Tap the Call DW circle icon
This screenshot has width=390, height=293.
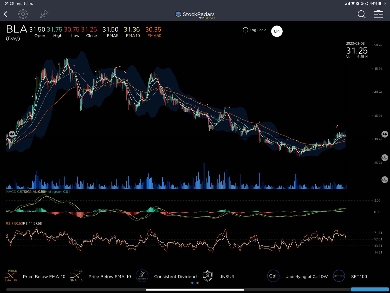pyautogui.click(x=273, y=276)
